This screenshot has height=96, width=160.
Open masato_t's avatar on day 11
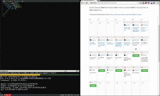click(x=90, y=55)
